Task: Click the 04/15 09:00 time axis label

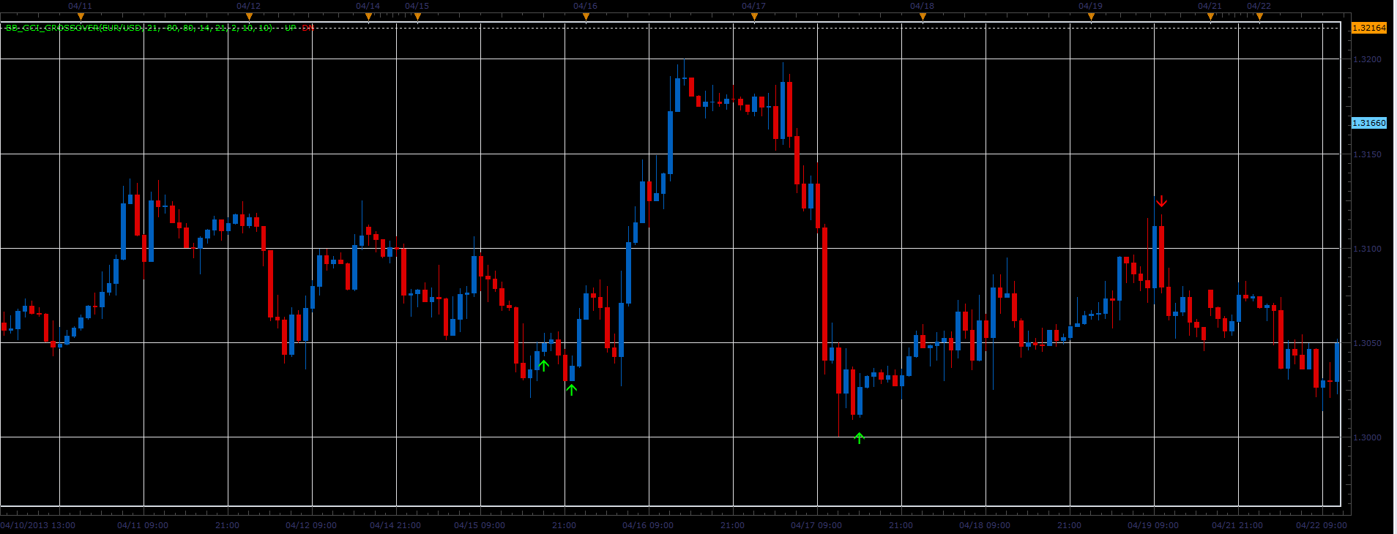Action: [480, 525]
